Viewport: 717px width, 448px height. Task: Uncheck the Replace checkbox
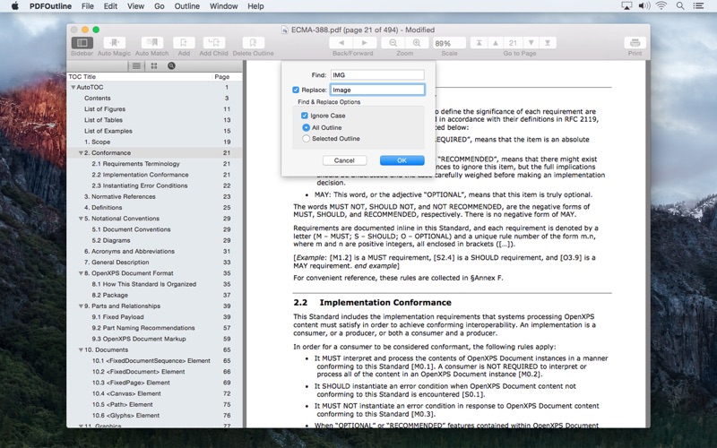[x=296, y=90]
